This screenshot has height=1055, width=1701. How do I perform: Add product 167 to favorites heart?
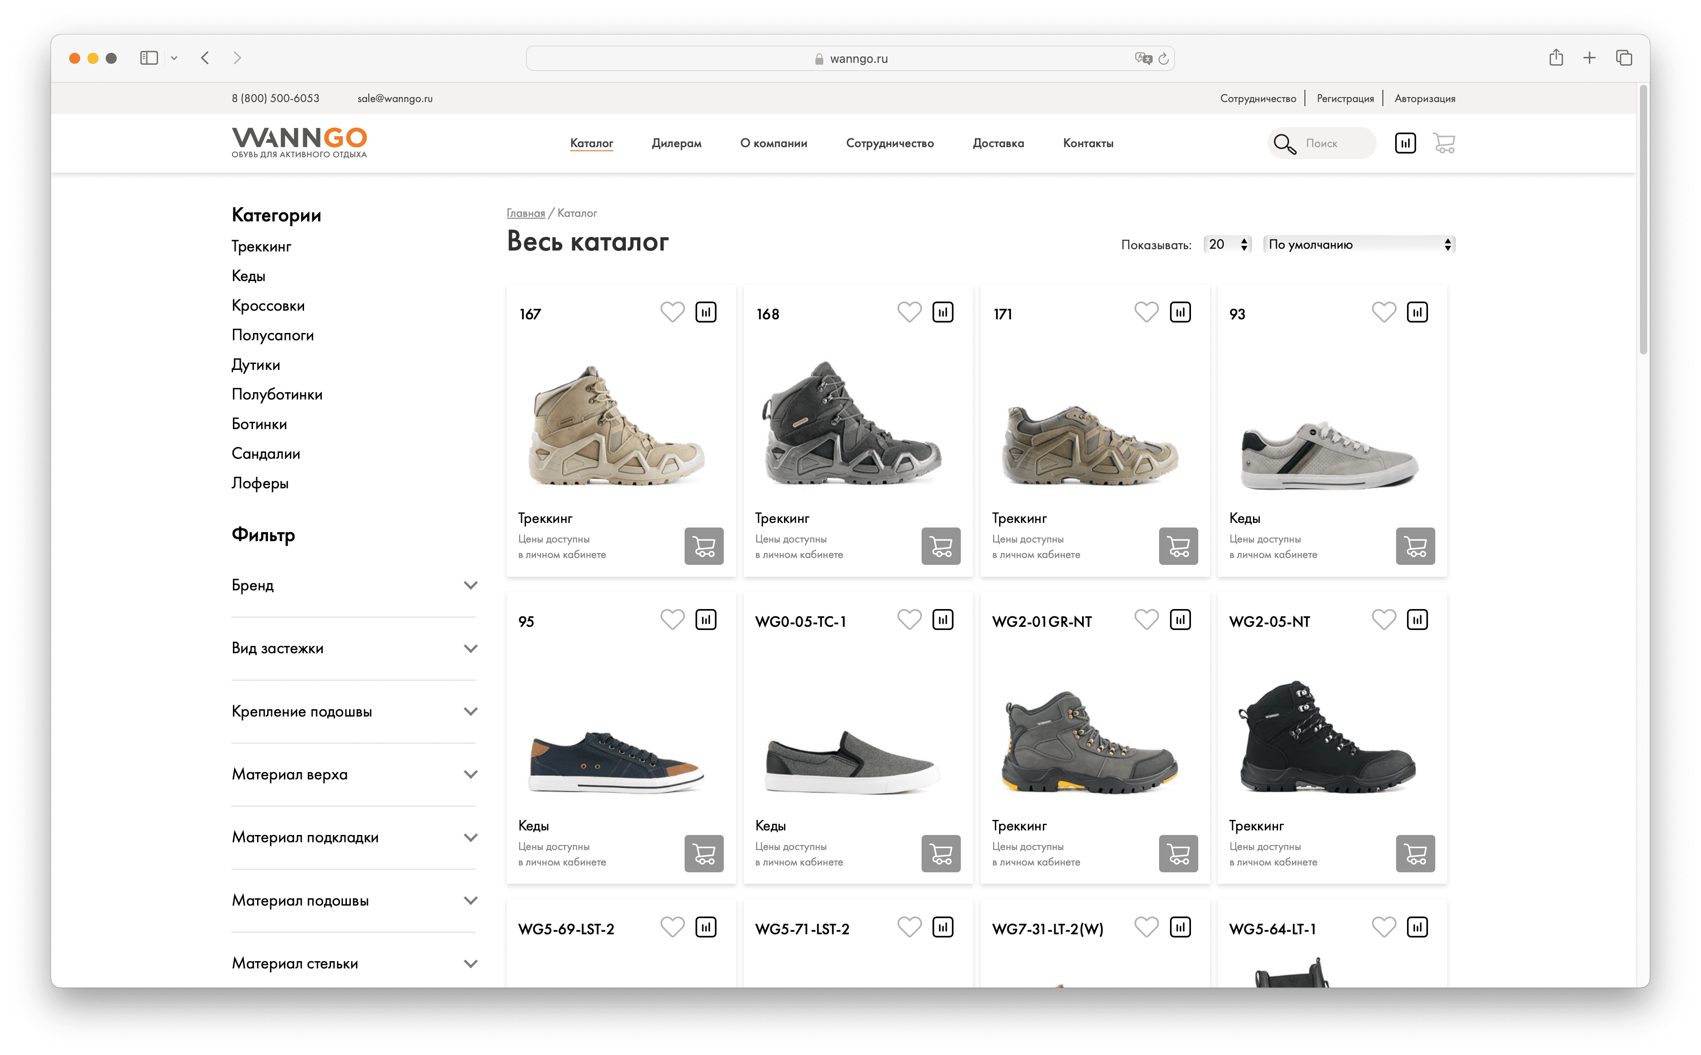coord(672,312)
